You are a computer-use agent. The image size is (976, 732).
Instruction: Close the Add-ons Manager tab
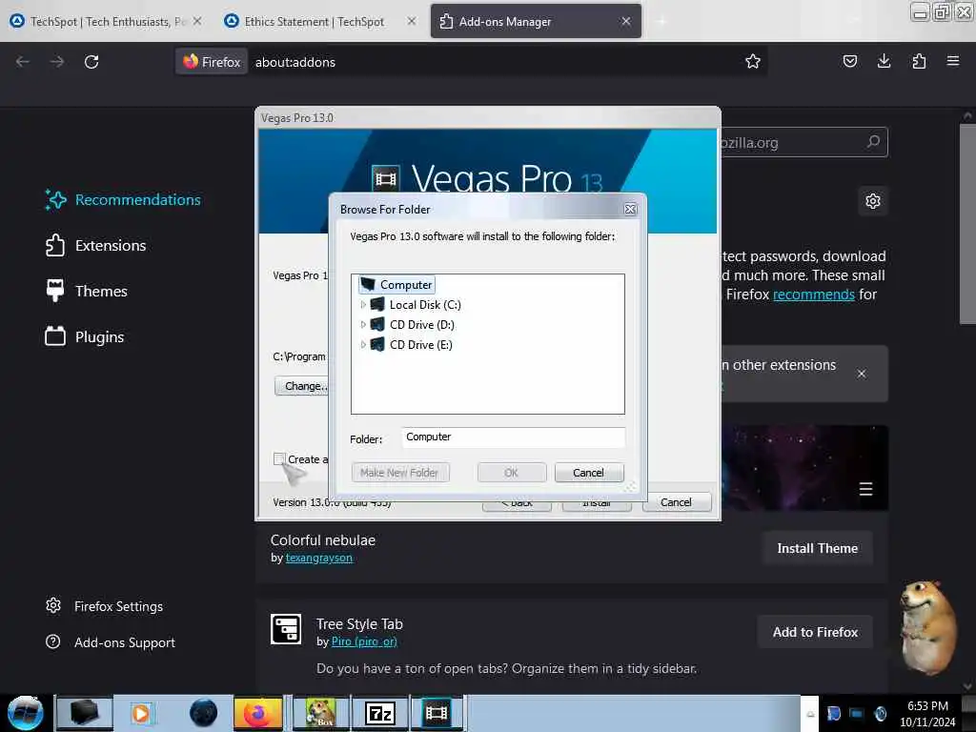click(625, 21)
